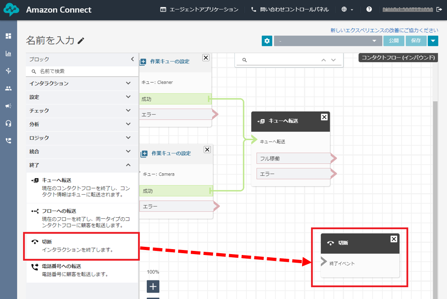Image resolution: width=447 pixels, height=299 pixels.
Task: Open flow settings gear button
Action: coord(267,41)
